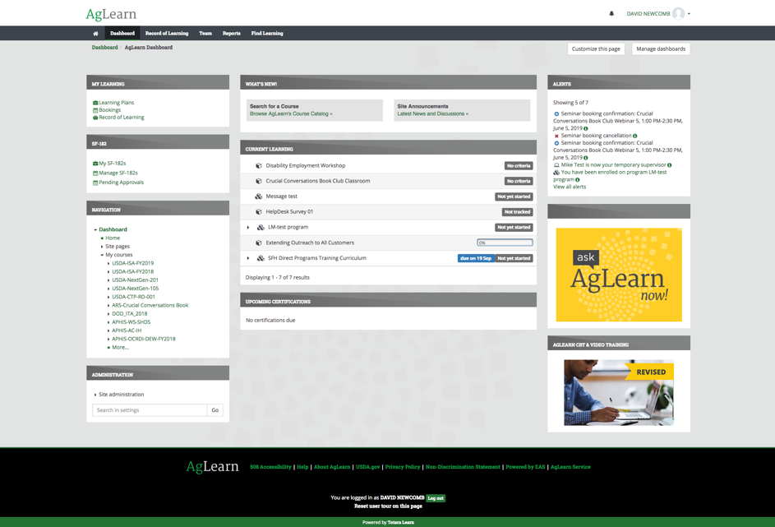Viewport: 775px width, 527px height.
Task: Click the My SF-182s icon
Action: pos(95,164)
